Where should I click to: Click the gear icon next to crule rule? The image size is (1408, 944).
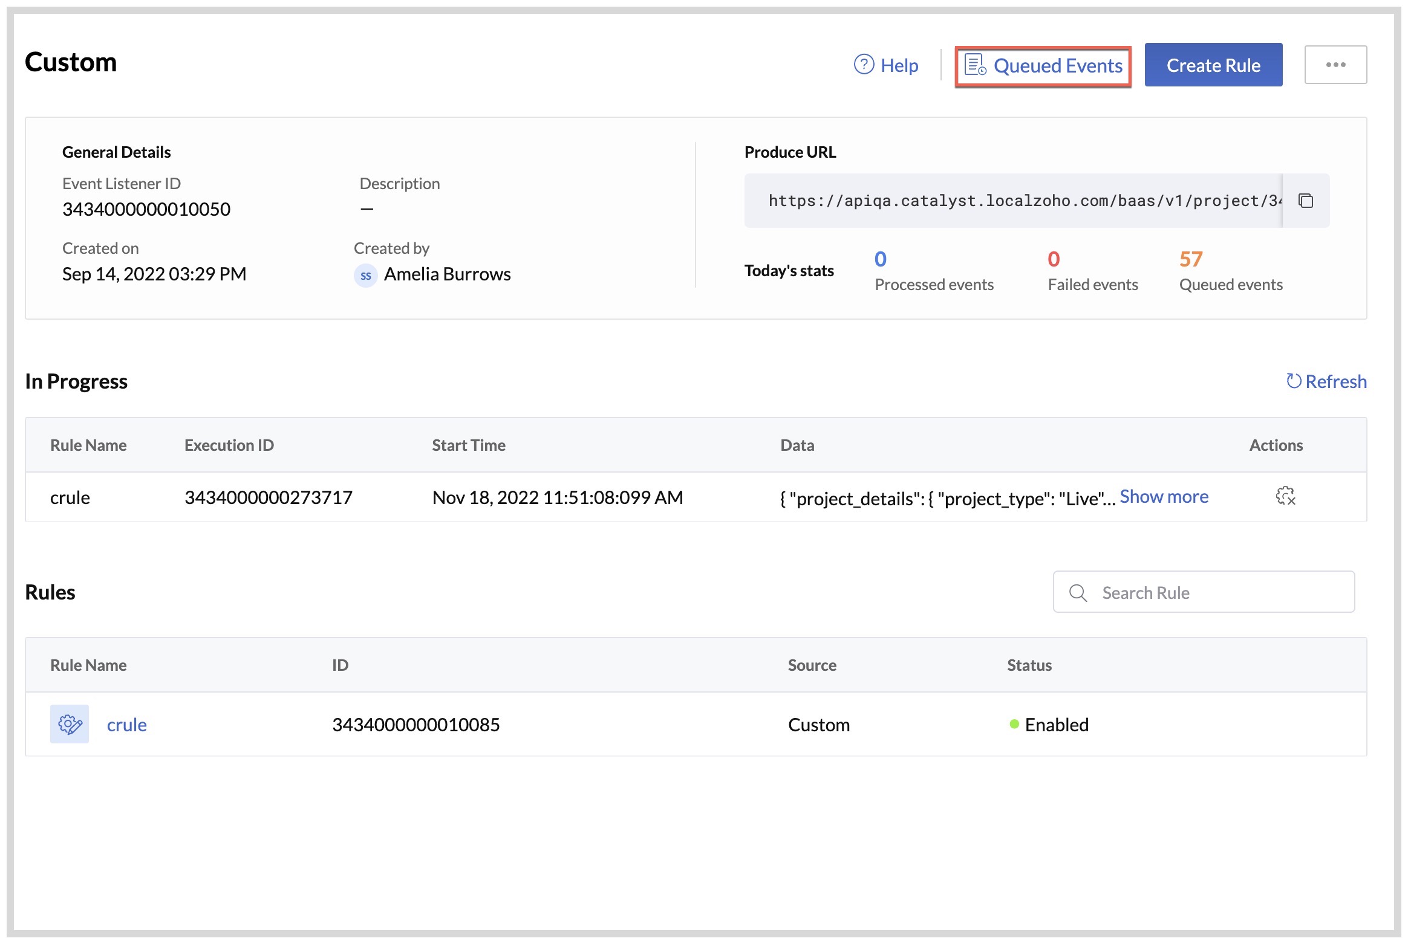69,723
